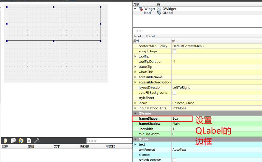Viewport: 262px width, 162px height.
Task: Select the textFormat property name
Action: (147, 149)
